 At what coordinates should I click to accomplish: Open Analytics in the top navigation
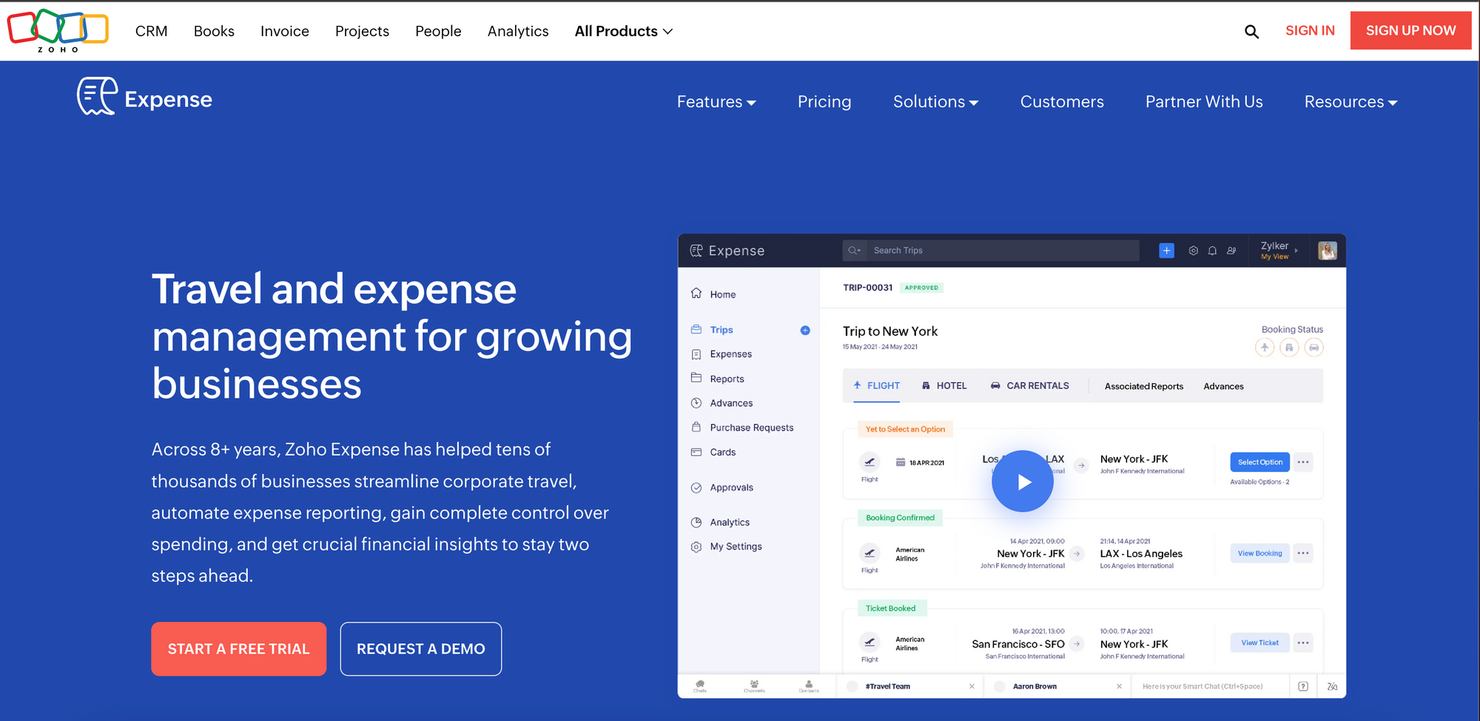518,31
